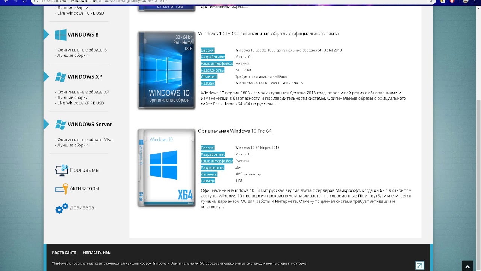This screenshot has height=271, width=481.
Task: Open the Windows 10 1803 оригинальные образы title
Action: (x=269, y=34)
